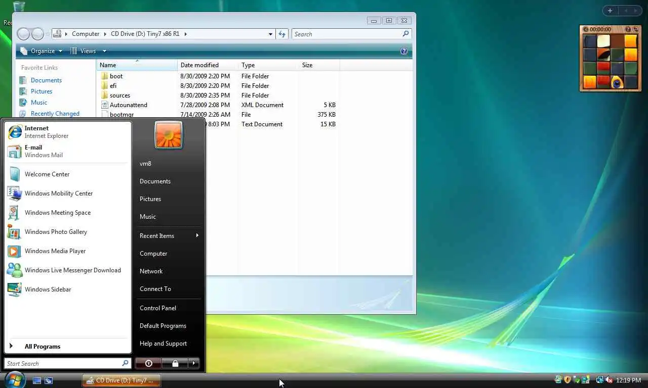The height and width of the screenshot is (388, 648).
Task: Sort by Type column header
Action: click(x=268, y=65)
